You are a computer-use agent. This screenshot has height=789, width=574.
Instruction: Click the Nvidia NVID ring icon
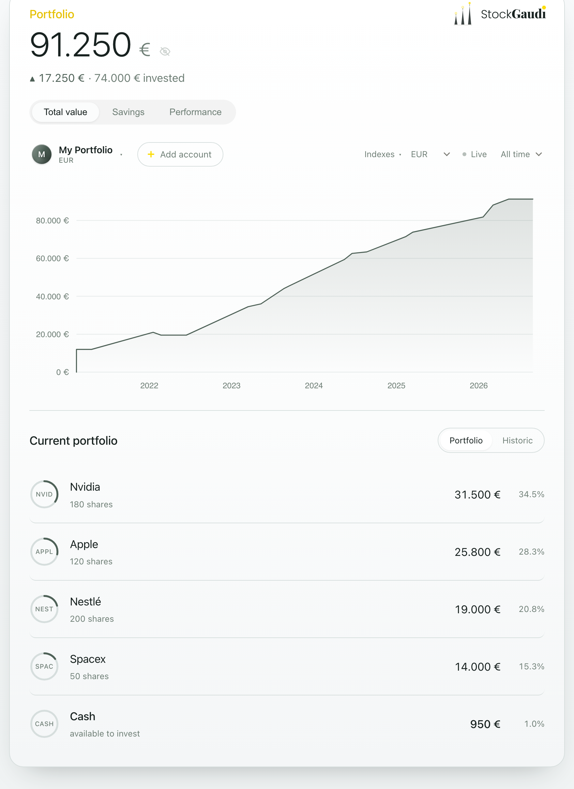[44, 494]
